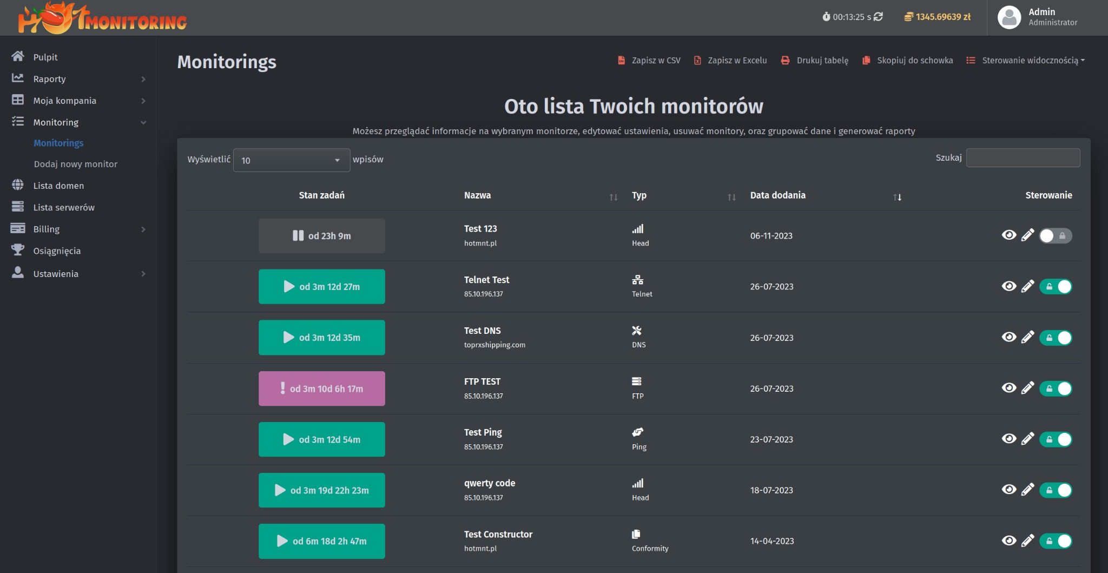
Task: Open the entries-per-page dropdown showing 10
Action: click(x=291, y=160)
